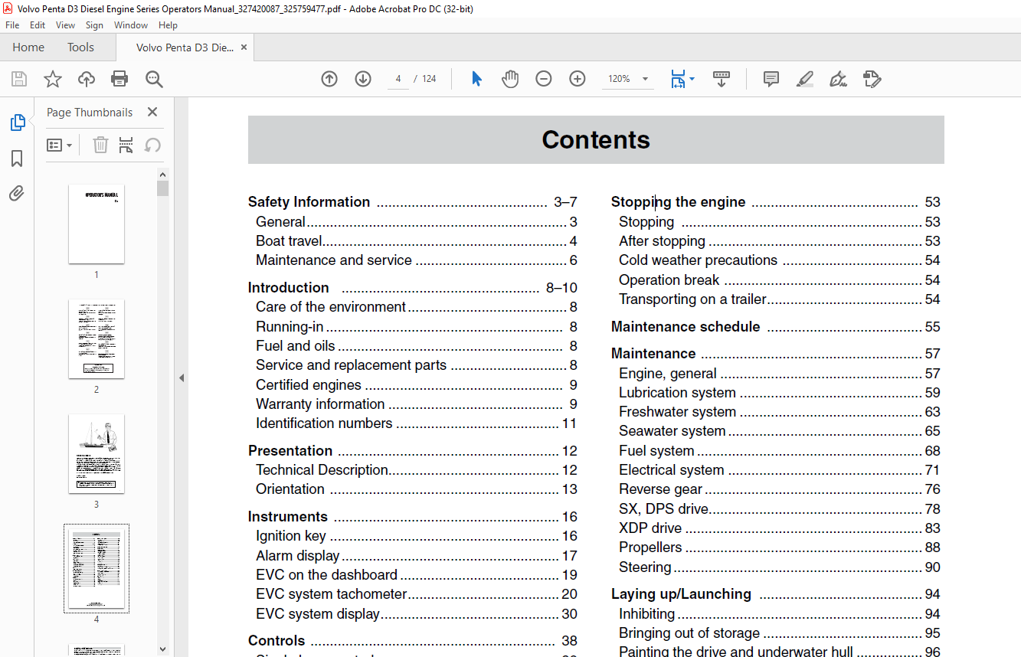The image size is (1021, 657).
Task: Close the Volvo Penta D3 document tab
Action: tap(244, 47)
